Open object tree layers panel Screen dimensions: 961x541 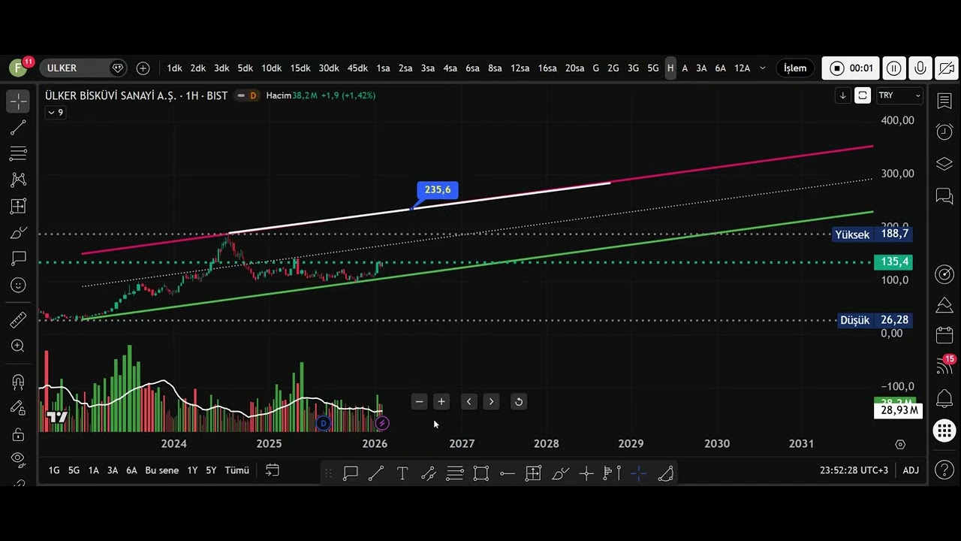click(944, 164)
